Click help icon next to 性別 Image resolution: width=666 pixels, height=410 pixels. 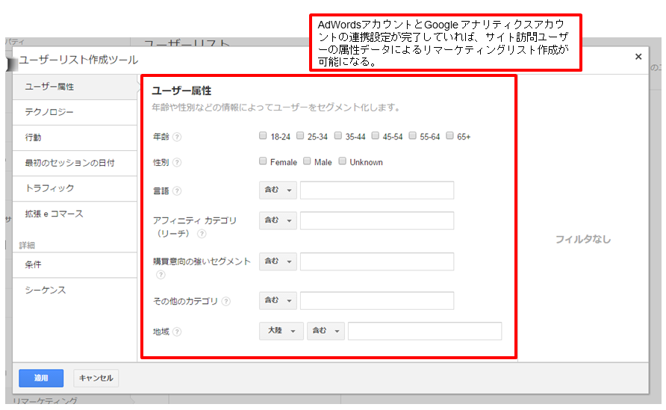pyautogui.click(x=177, y=162)
